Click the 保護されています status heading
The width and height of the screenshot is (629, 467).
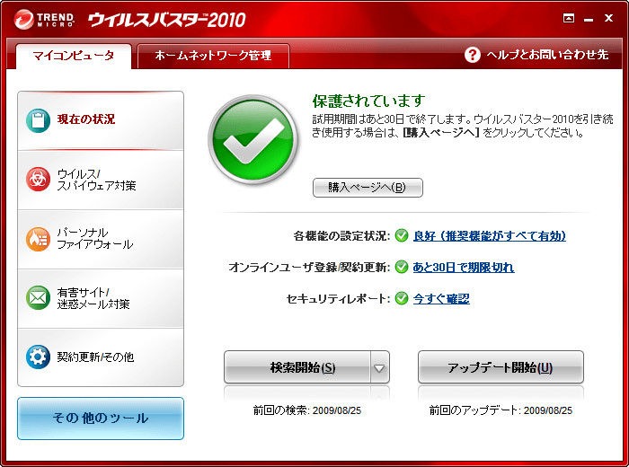(368, 101)
